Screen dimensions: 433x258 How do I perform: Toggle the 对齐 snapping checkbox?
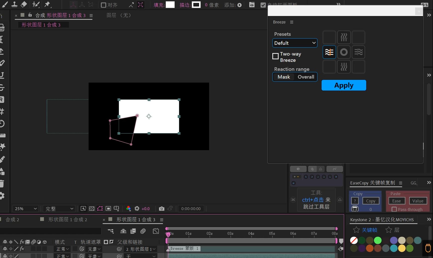click(x=103, y=5)
